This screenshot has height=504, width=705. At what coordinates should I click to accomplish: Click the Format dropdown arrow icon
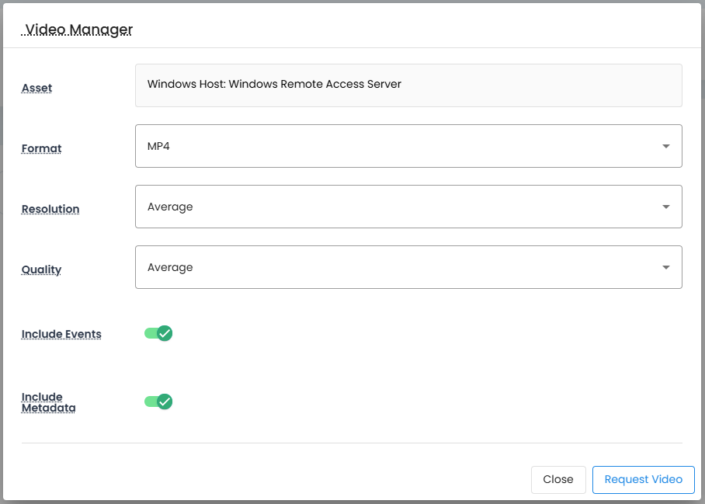pos(665,146)
